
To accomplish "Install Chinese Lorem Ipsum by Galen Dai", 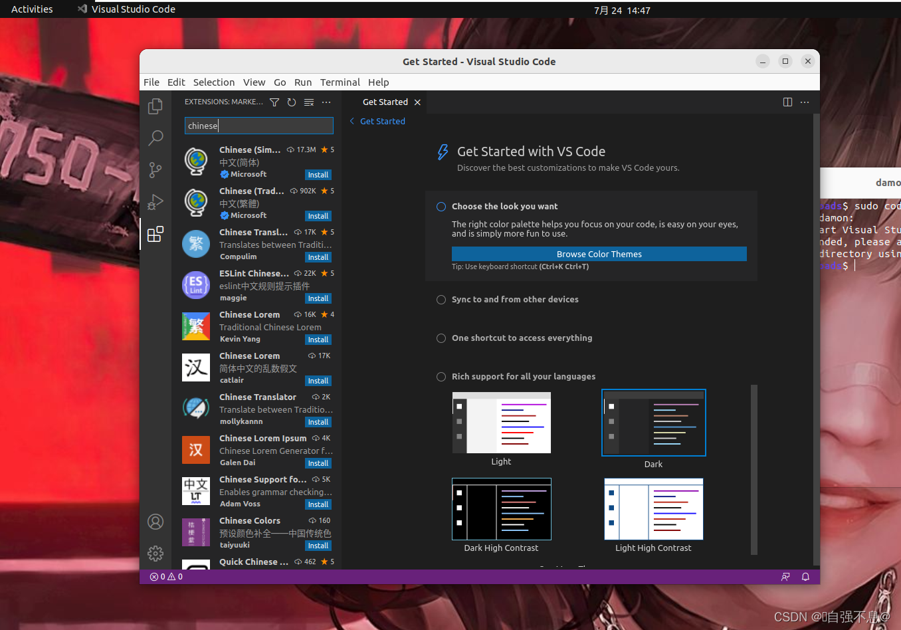I will pos(318,463).
